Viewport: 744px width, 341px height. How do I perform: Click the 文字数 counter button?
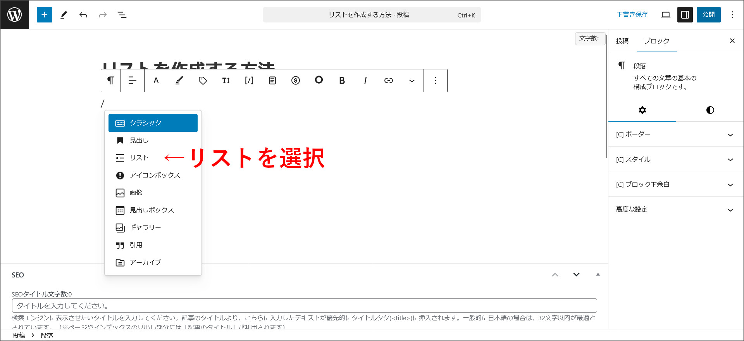coord(590,38)
